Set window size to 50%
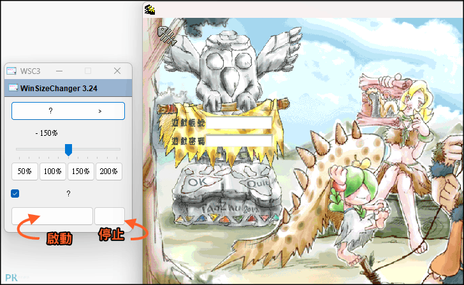This screenshot has width=464, height=285. pos(25,172)
